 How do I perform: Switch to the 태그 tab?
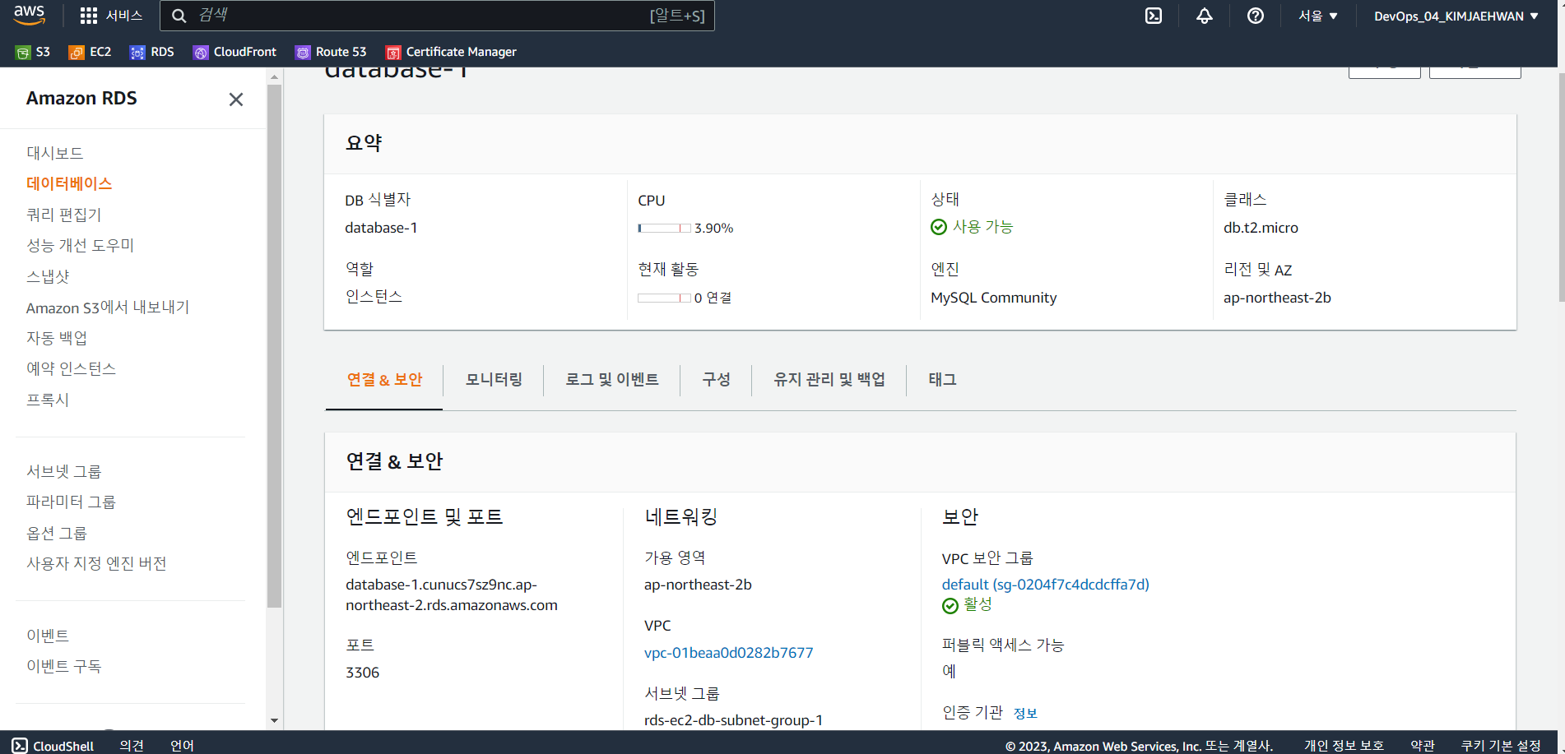pos(943,380)
